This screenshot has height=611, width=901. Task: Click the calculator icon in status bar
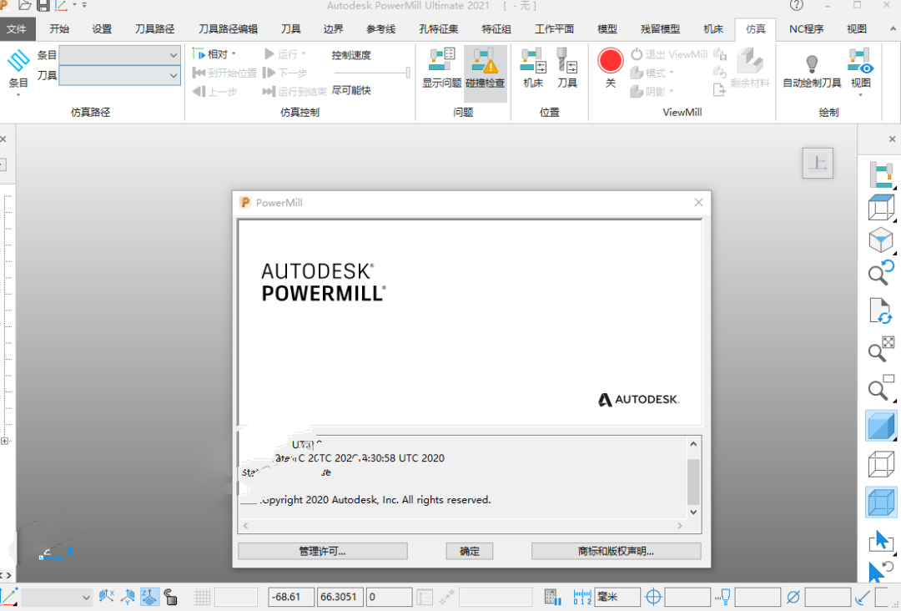[553, 597]
